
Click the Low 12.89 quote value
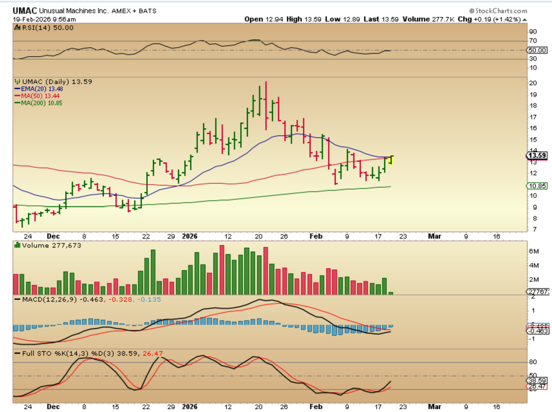point(342,19)
